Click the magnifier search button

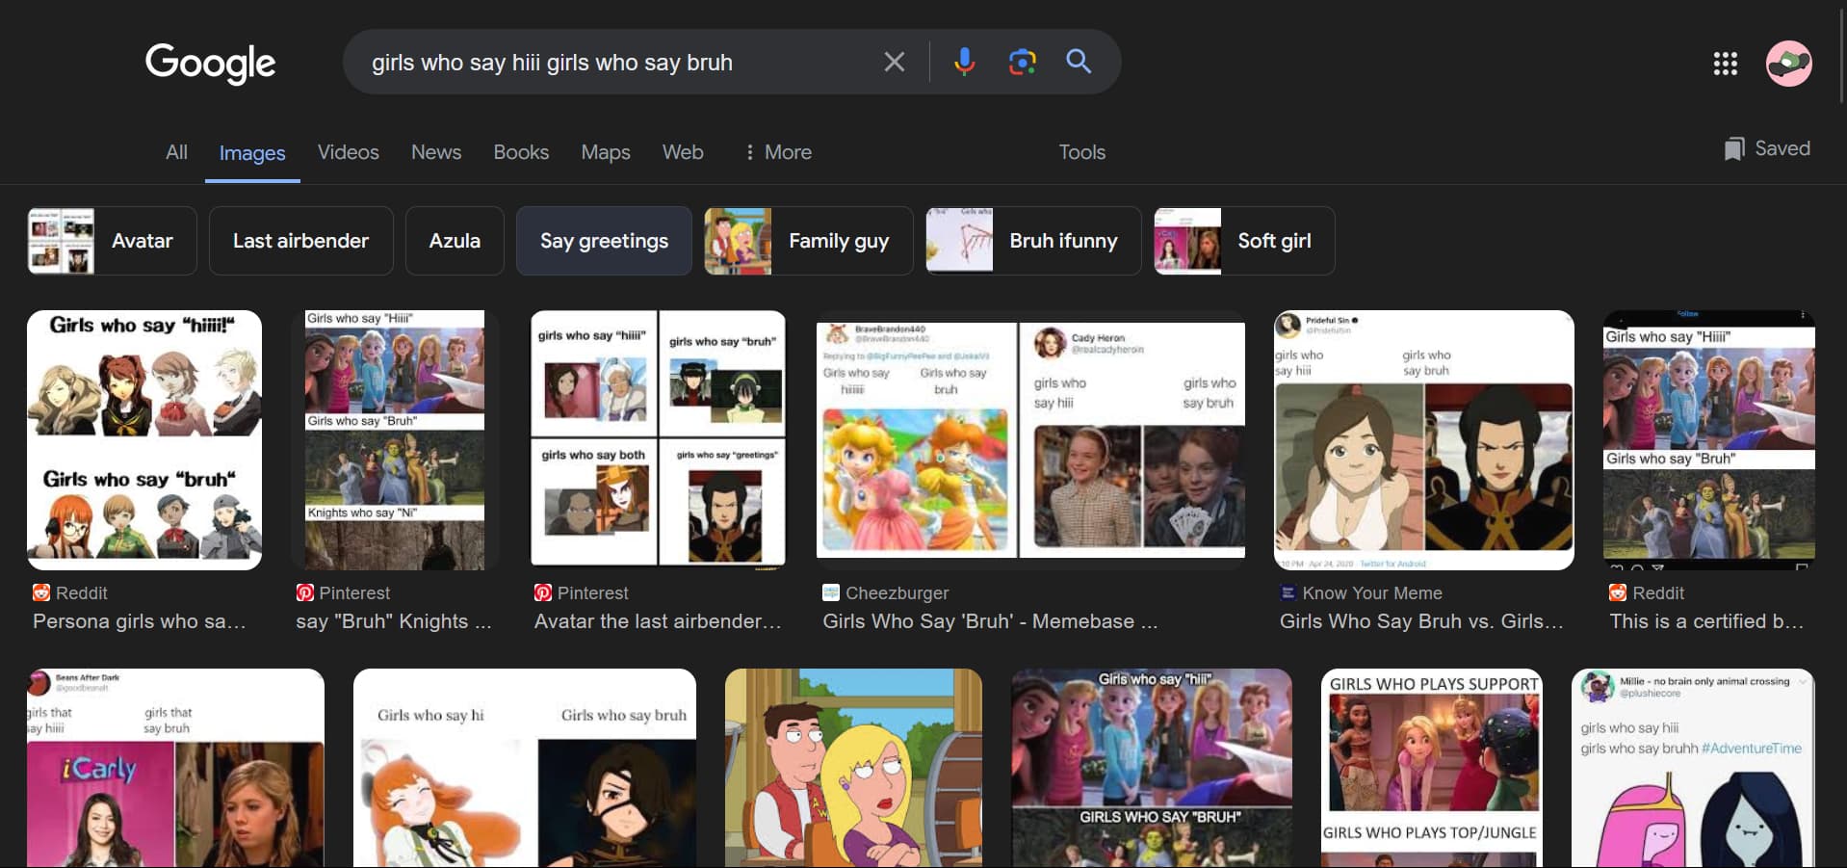click(1079, 63)
